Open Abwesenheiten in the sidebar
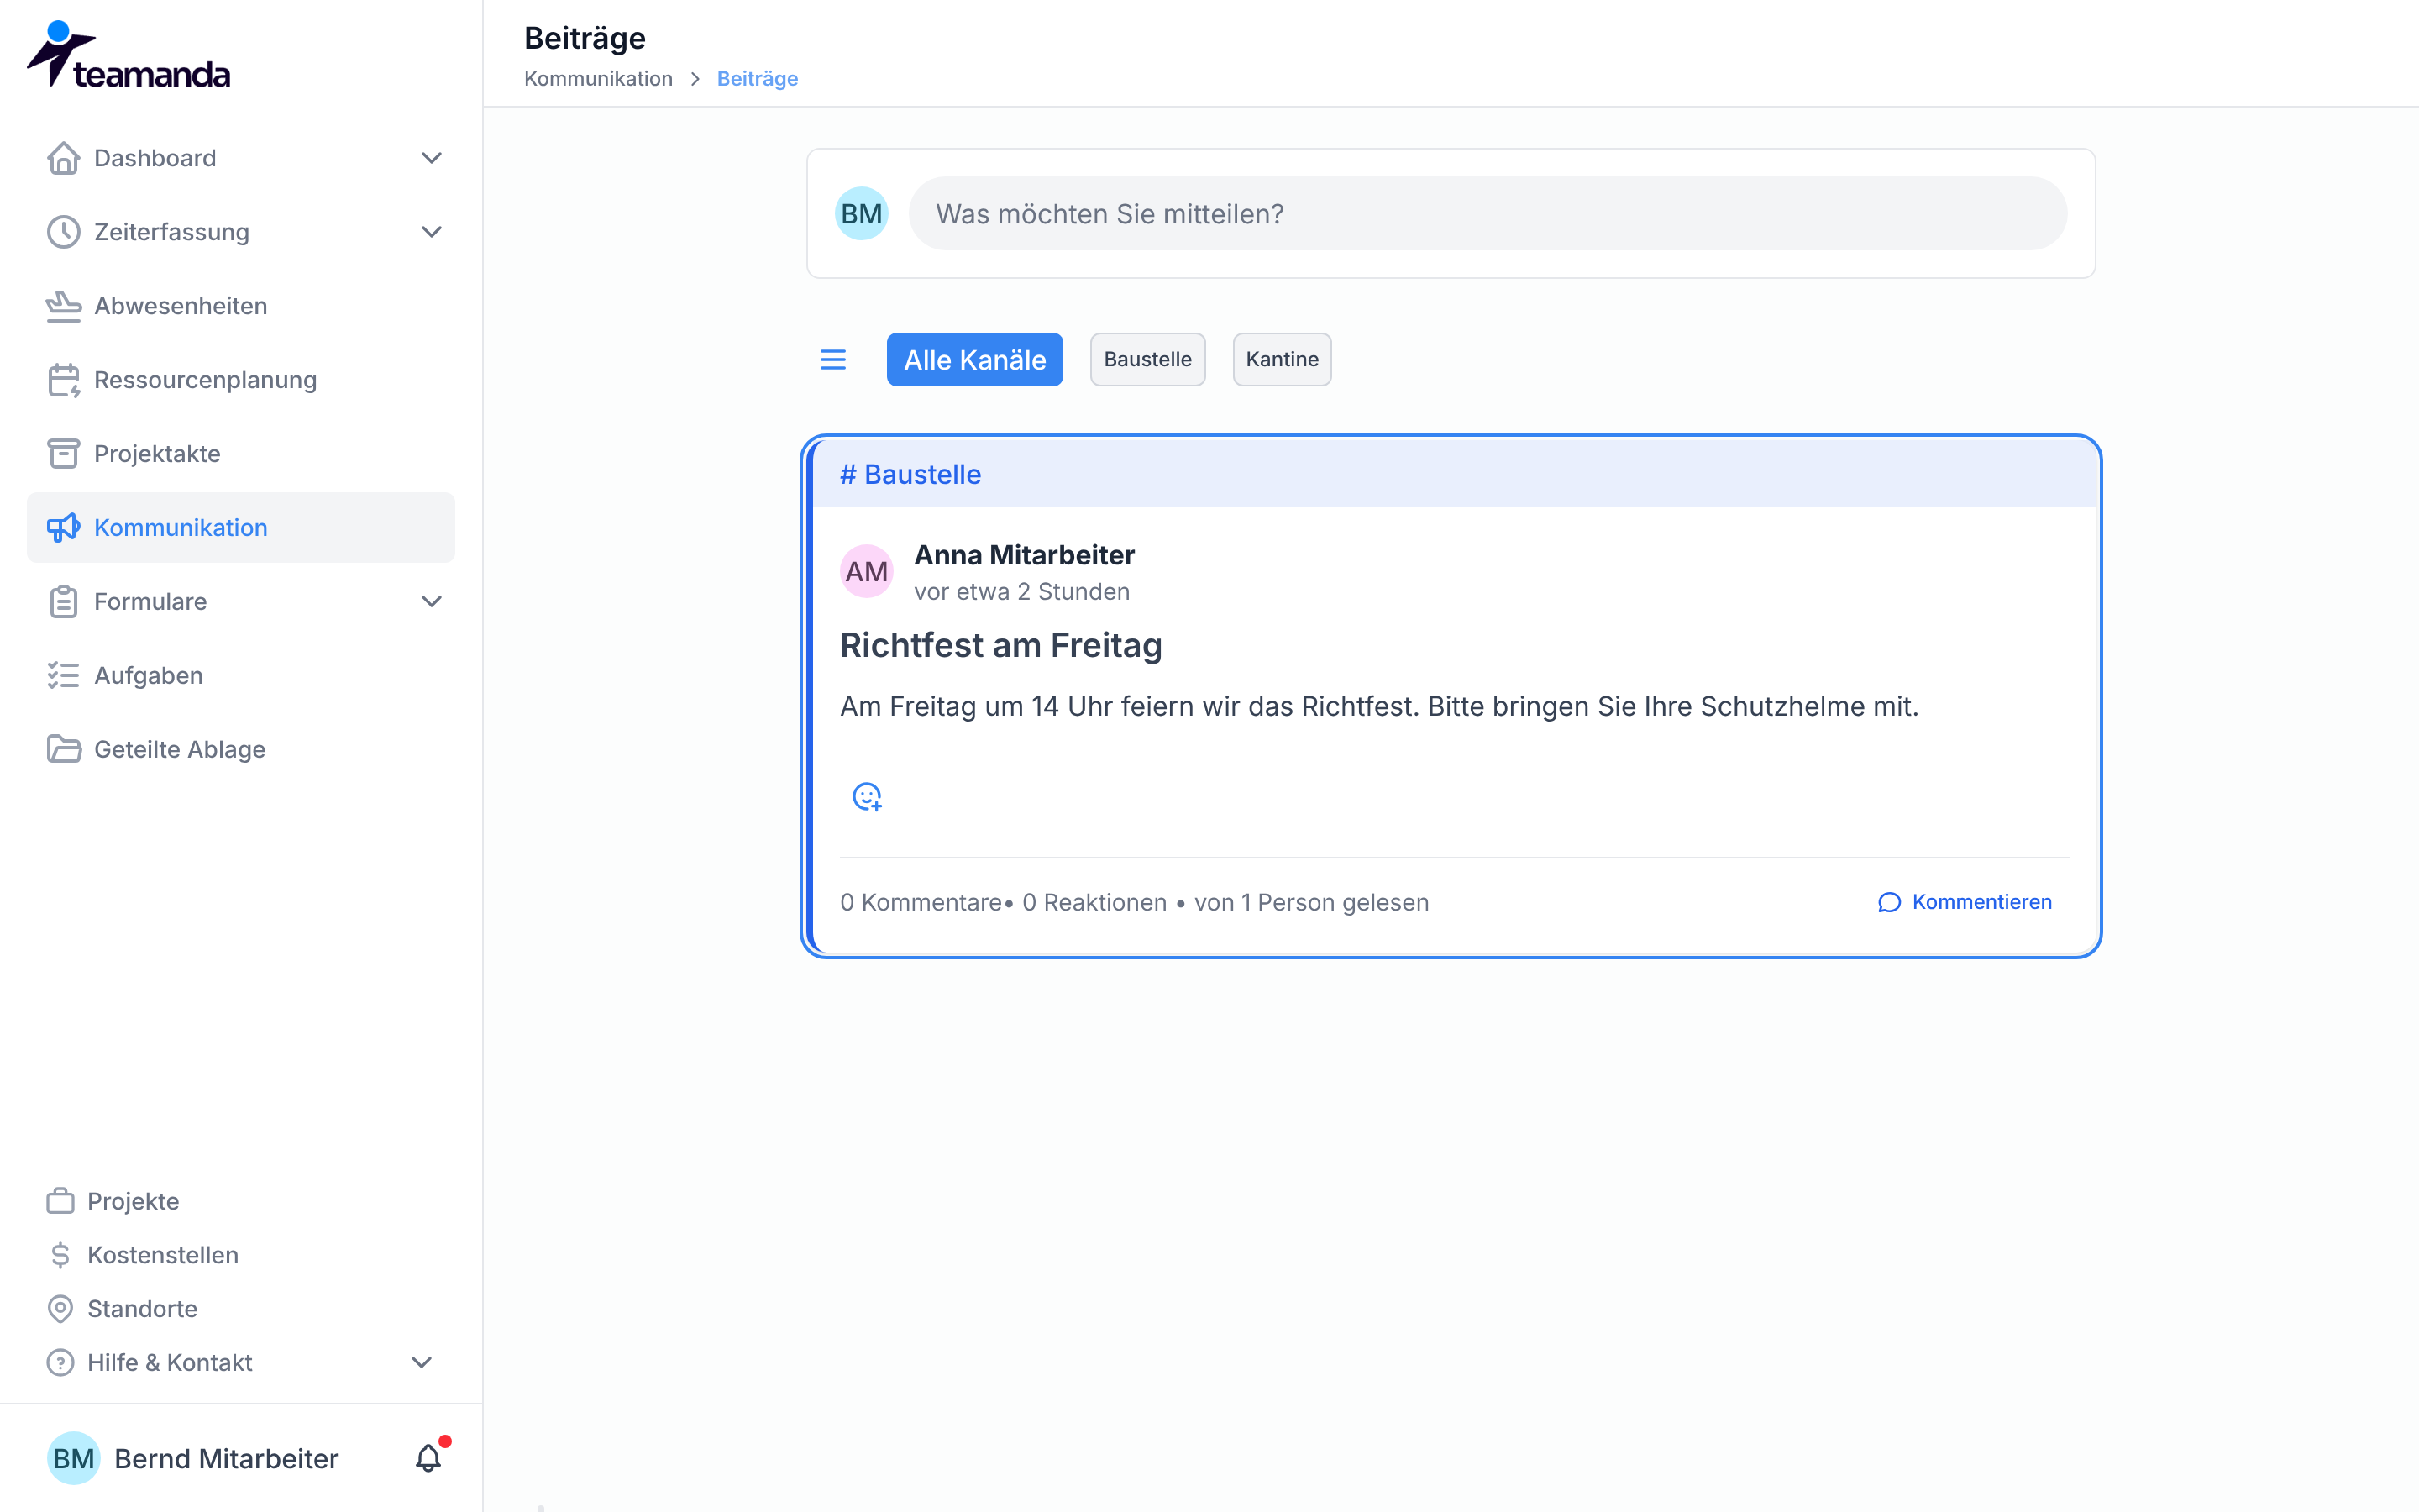This screenshot has width=2419, height=1512. tap(241, 306)
